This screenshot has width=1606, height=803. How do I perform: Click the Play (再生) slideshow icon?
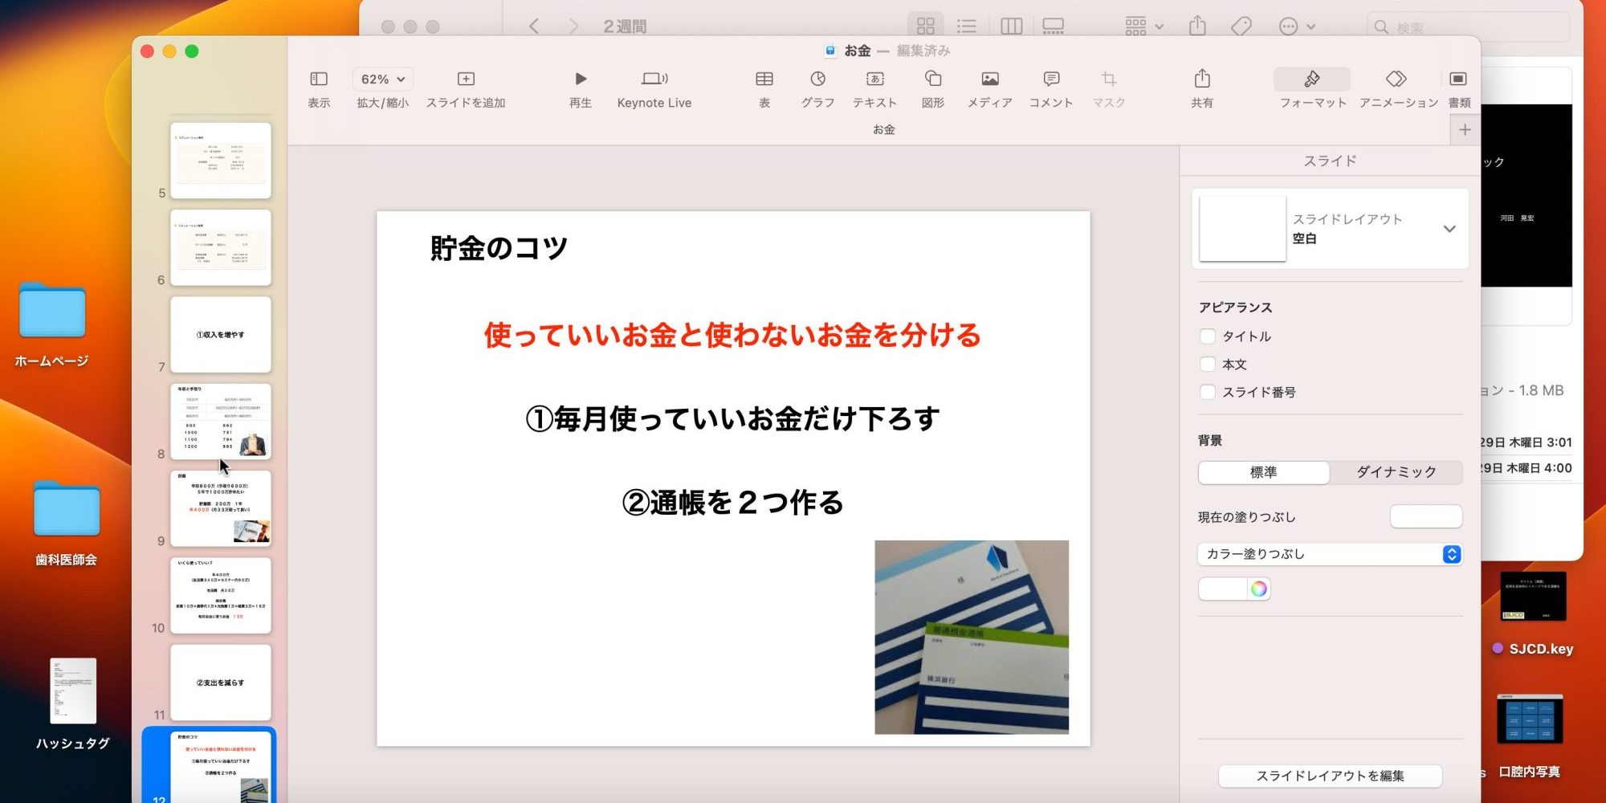pyautogui.click(x=580, y=79)
